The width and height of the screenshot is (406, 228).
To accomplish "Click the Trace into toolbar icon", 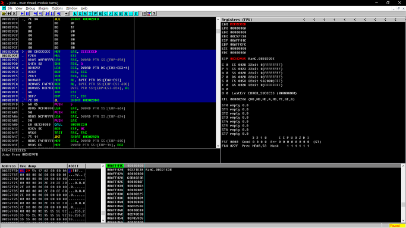I will pyautogui.click(x=47, y=14).
